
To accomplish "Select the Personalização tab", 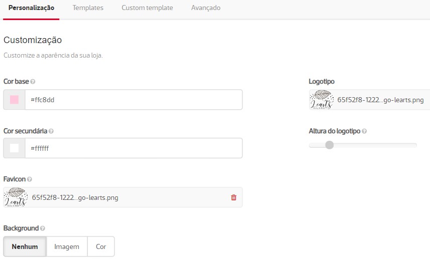I will (x=31, y=8).
